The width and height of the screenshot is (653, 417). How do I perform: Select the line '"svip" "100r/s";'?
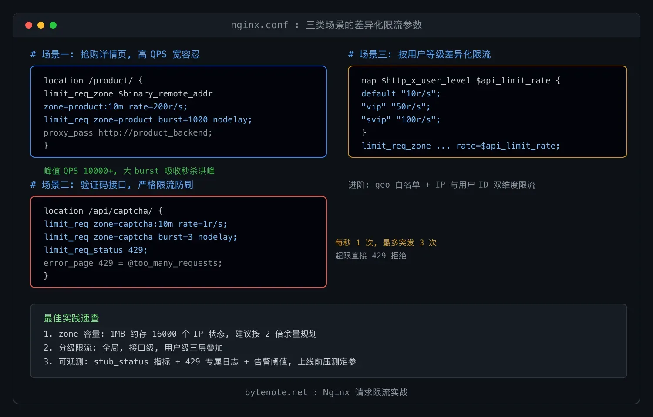(401, 119)
